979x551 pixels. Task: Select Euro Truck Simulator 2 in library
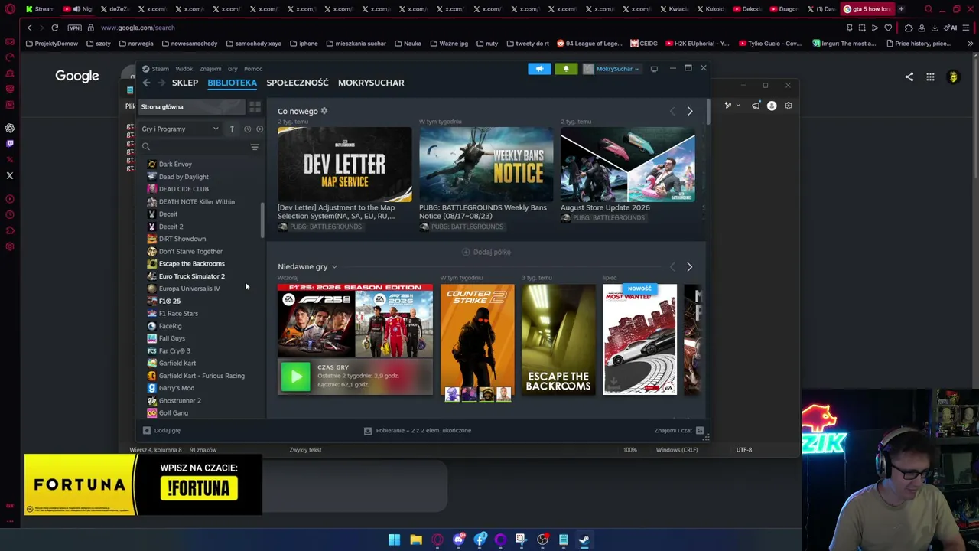192,276
